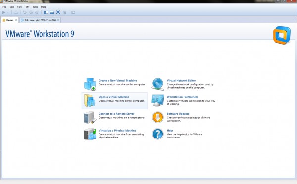Screen dimensions: 297x184
Task: Click the Open a Virtual Machine link
Action: (114, 97)
